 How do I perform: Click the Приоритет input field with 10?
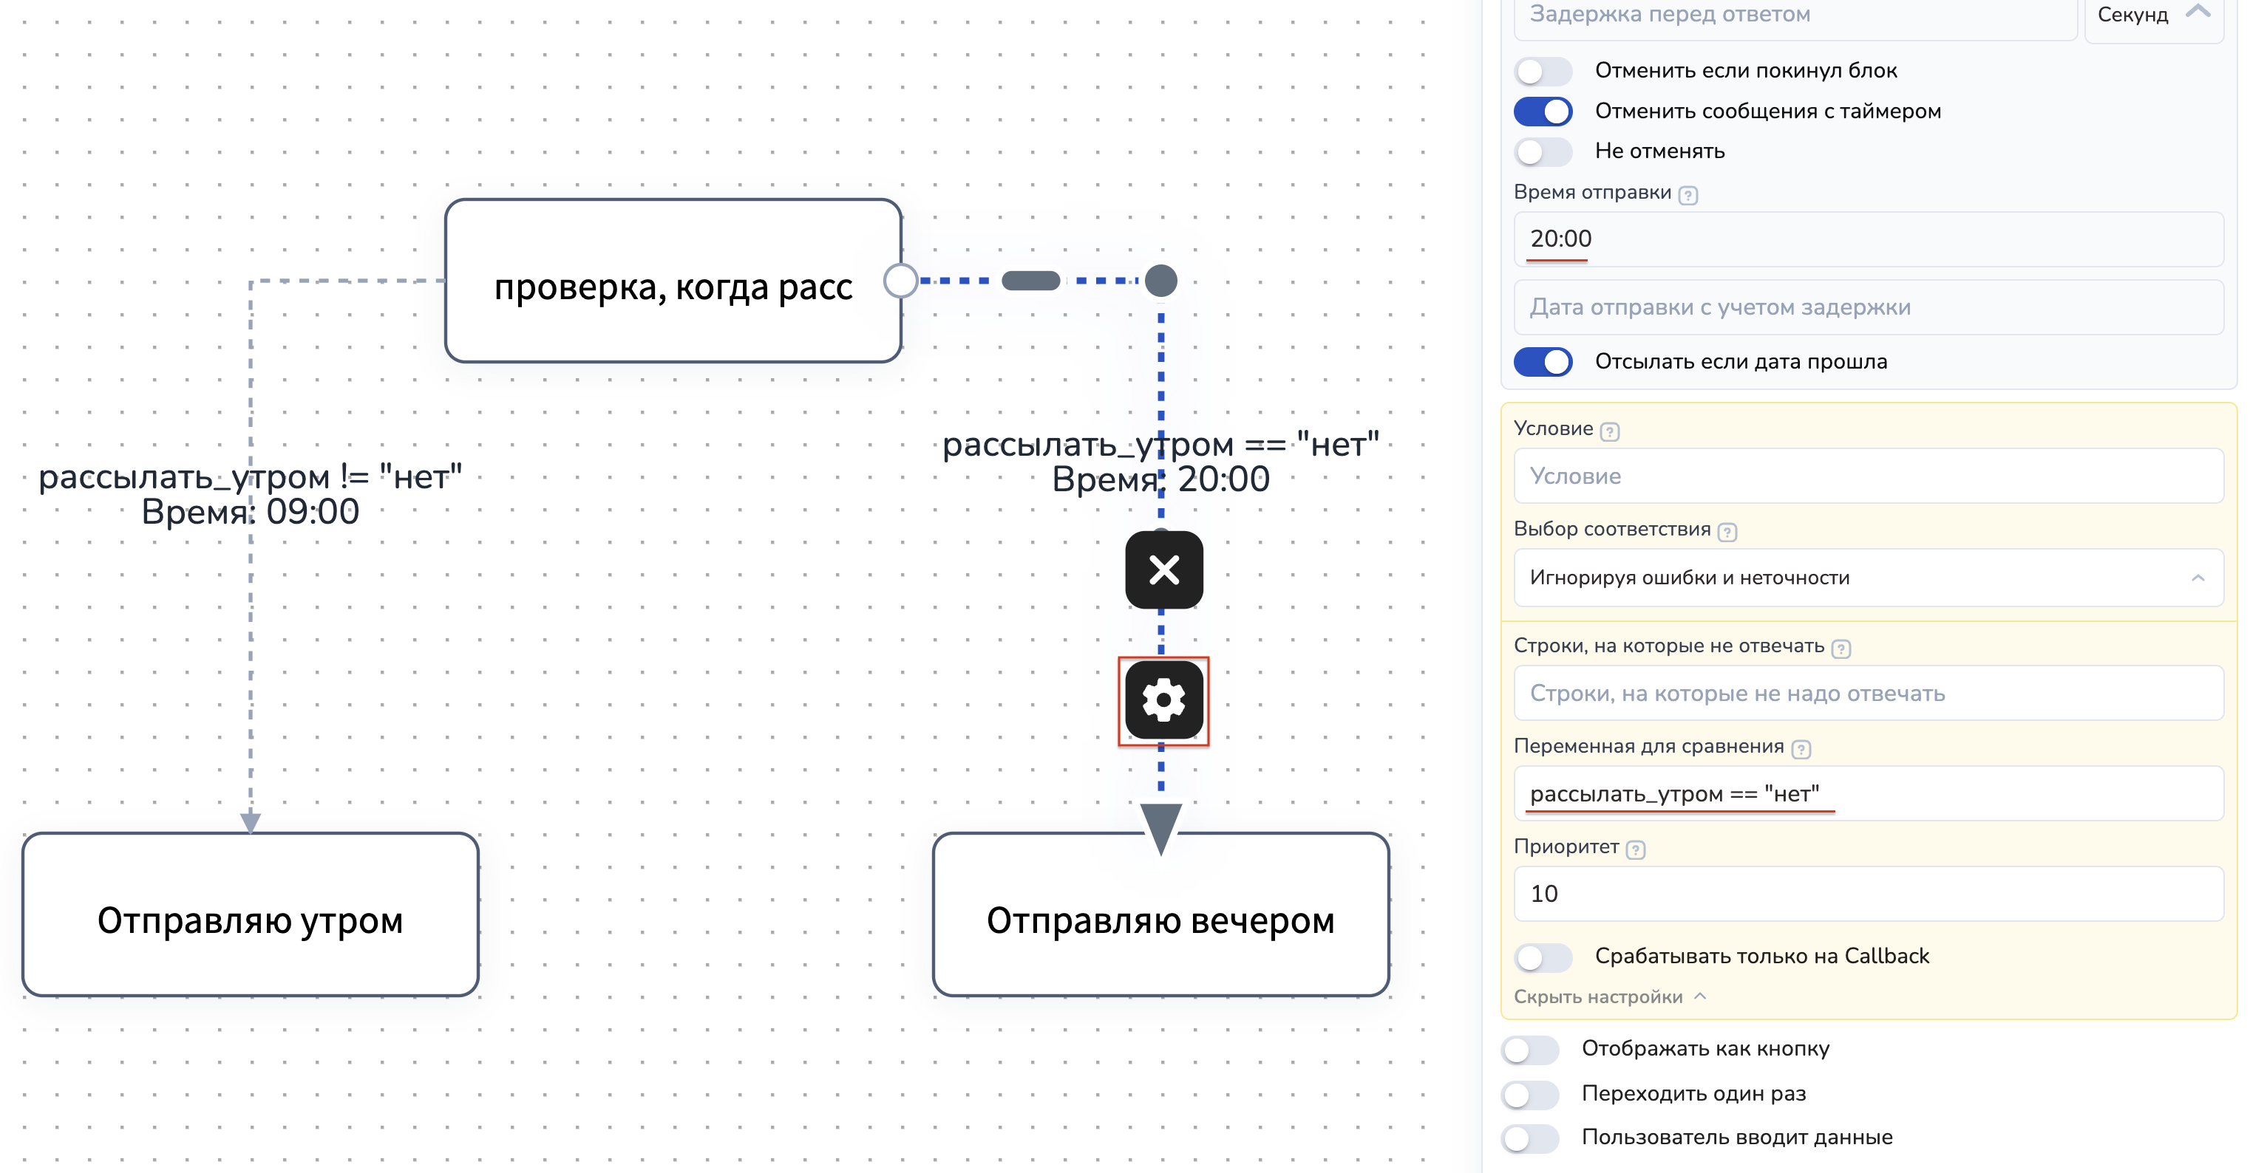[x=1867, y=894]
